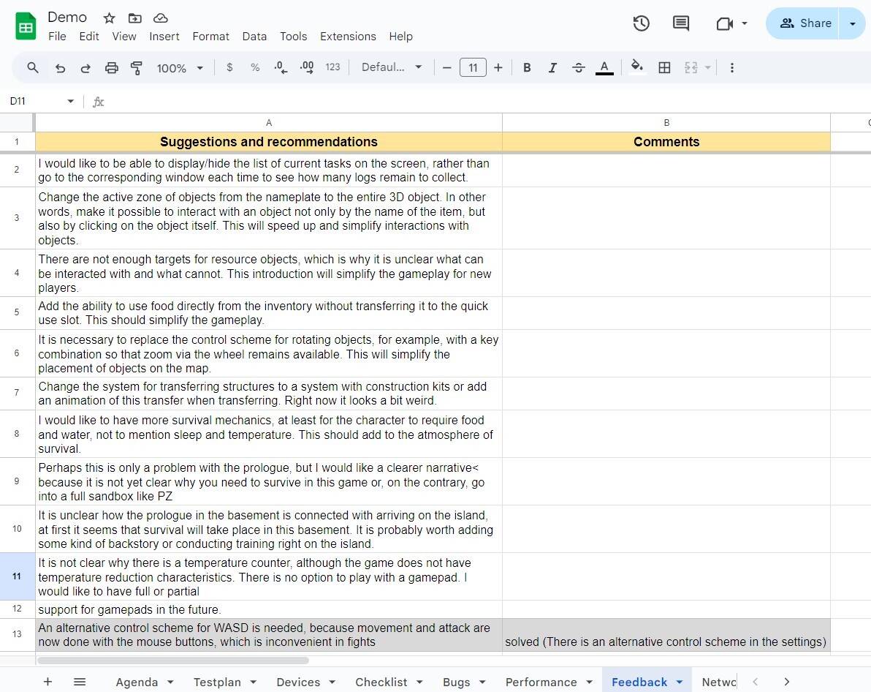871x692 pixels.
Task: Open version history clock icon
Action: [641, 23]
